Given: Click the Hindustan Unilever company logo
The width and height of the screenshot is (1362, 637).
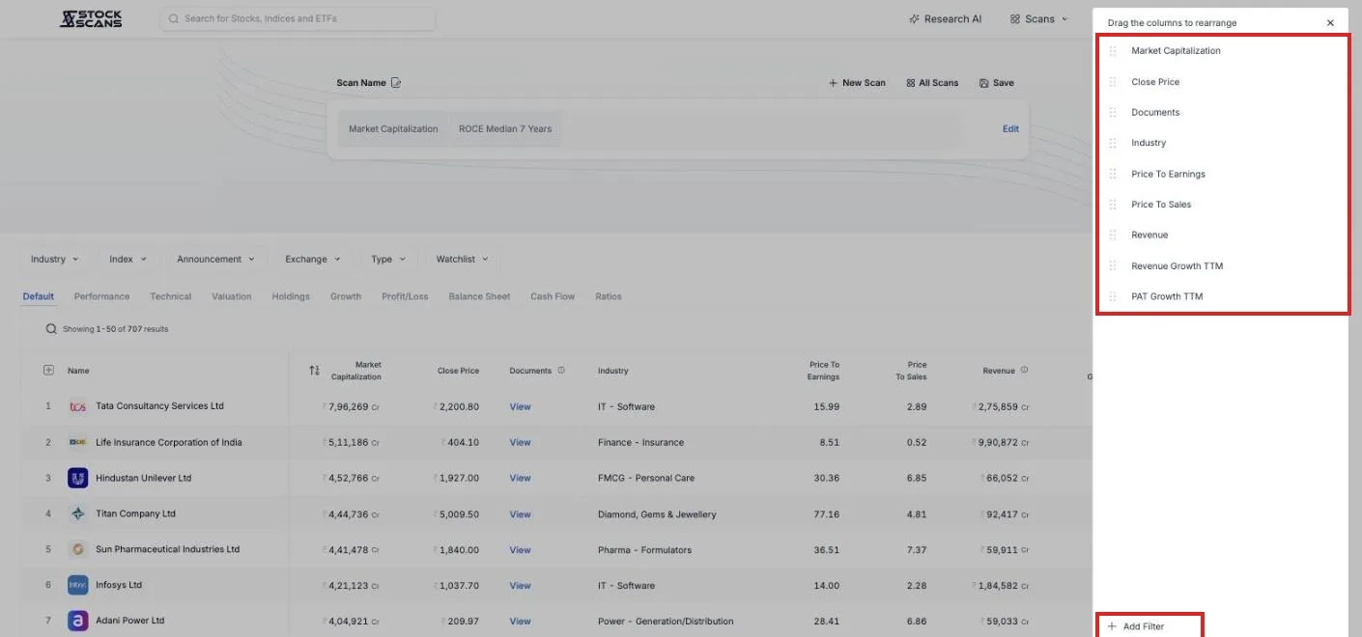Looking at the screenshot, I should pos(78,478).
